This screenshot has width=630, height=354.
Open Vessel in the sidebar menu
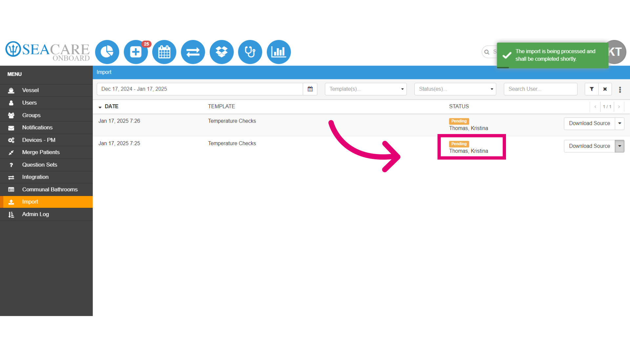click(x=46, y=90)
